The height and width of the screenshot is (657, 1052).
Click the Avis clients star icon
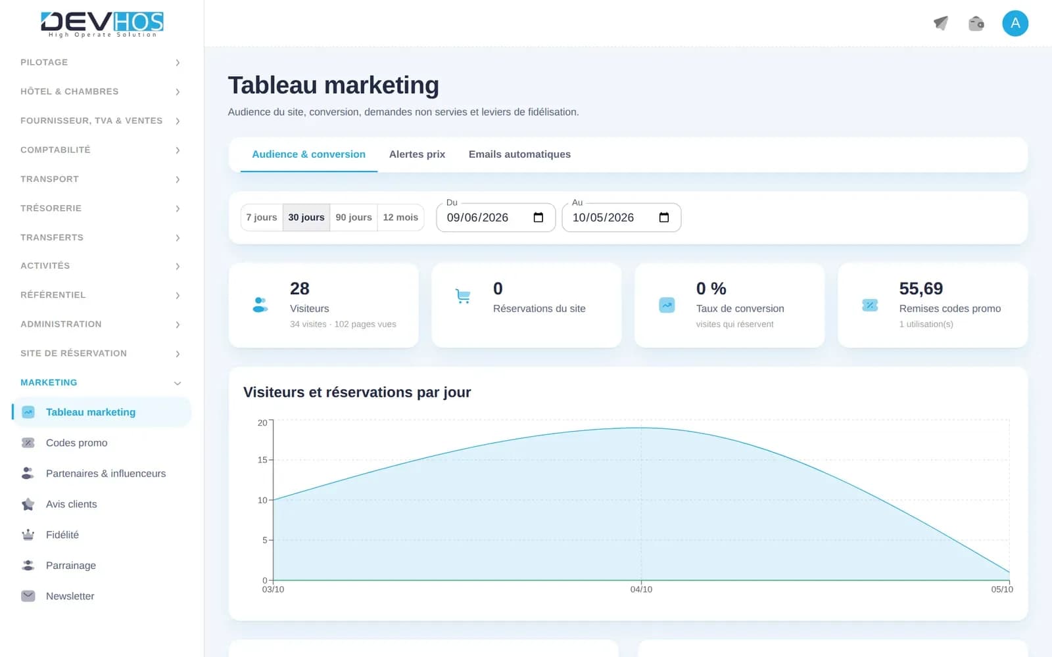tap(28, 504)
